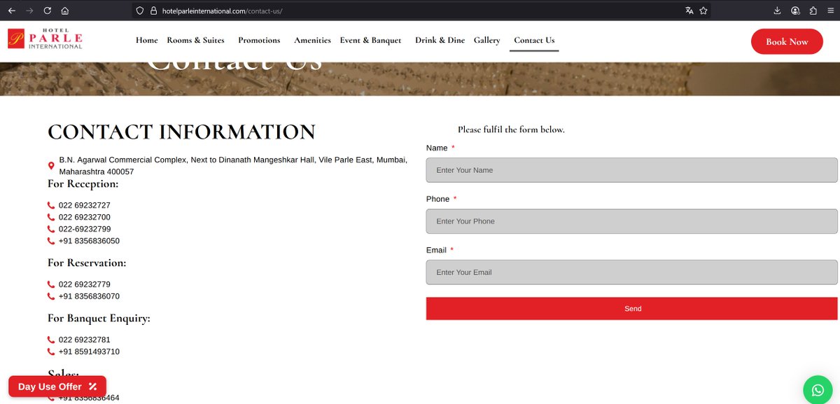The height and width of the screenshot is (404, 840).
Task: Click the Enter Your Phone field
Action: [x=631, y=221]
